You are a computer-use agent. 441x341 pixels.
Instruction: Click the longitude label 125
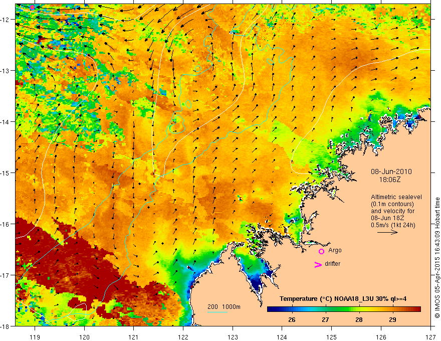(332, 337)
